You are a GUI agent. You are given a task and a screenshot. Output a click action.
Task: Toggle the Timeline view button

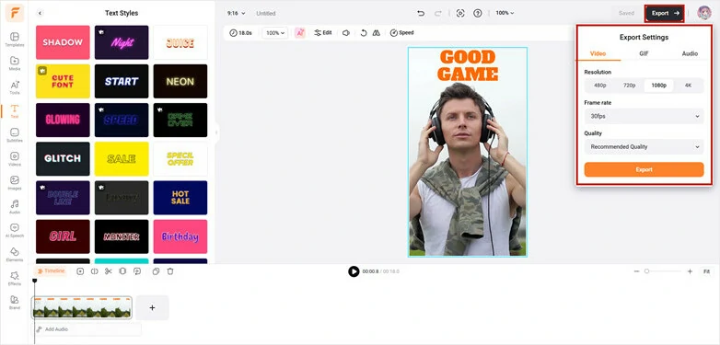coord(51,271)
